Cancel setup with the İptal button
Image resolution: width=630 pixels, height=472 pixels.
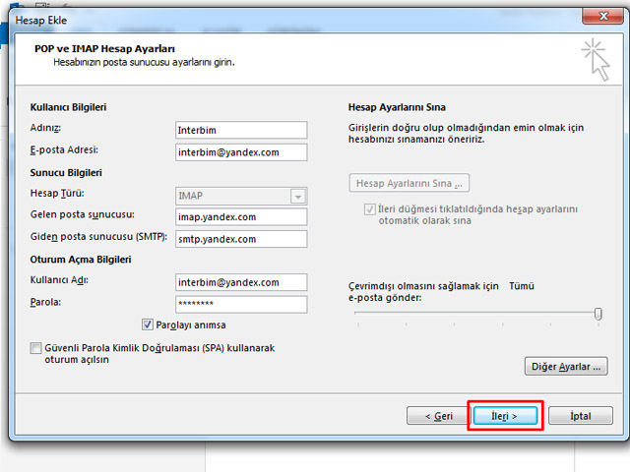[x=581, y=416]
